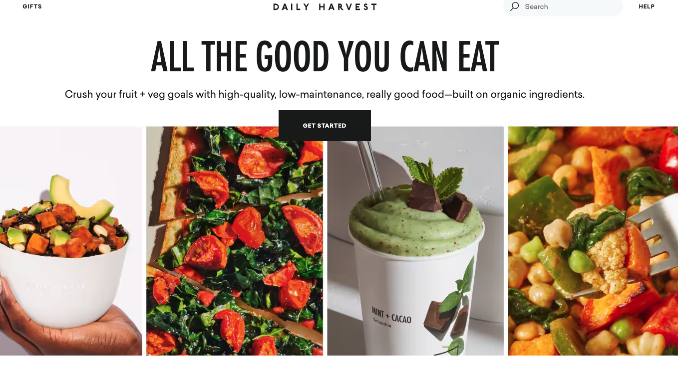Click the Daily Harvest logo
This screenshot has height=369, width=678.
tap(325, 7)
